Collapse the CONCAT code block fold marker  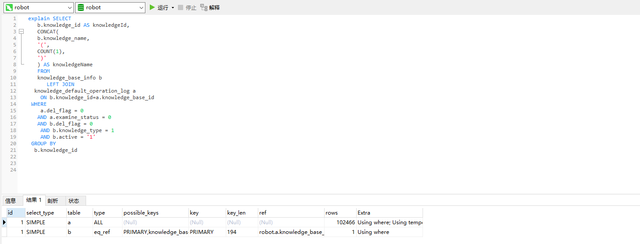coord(21,32)
